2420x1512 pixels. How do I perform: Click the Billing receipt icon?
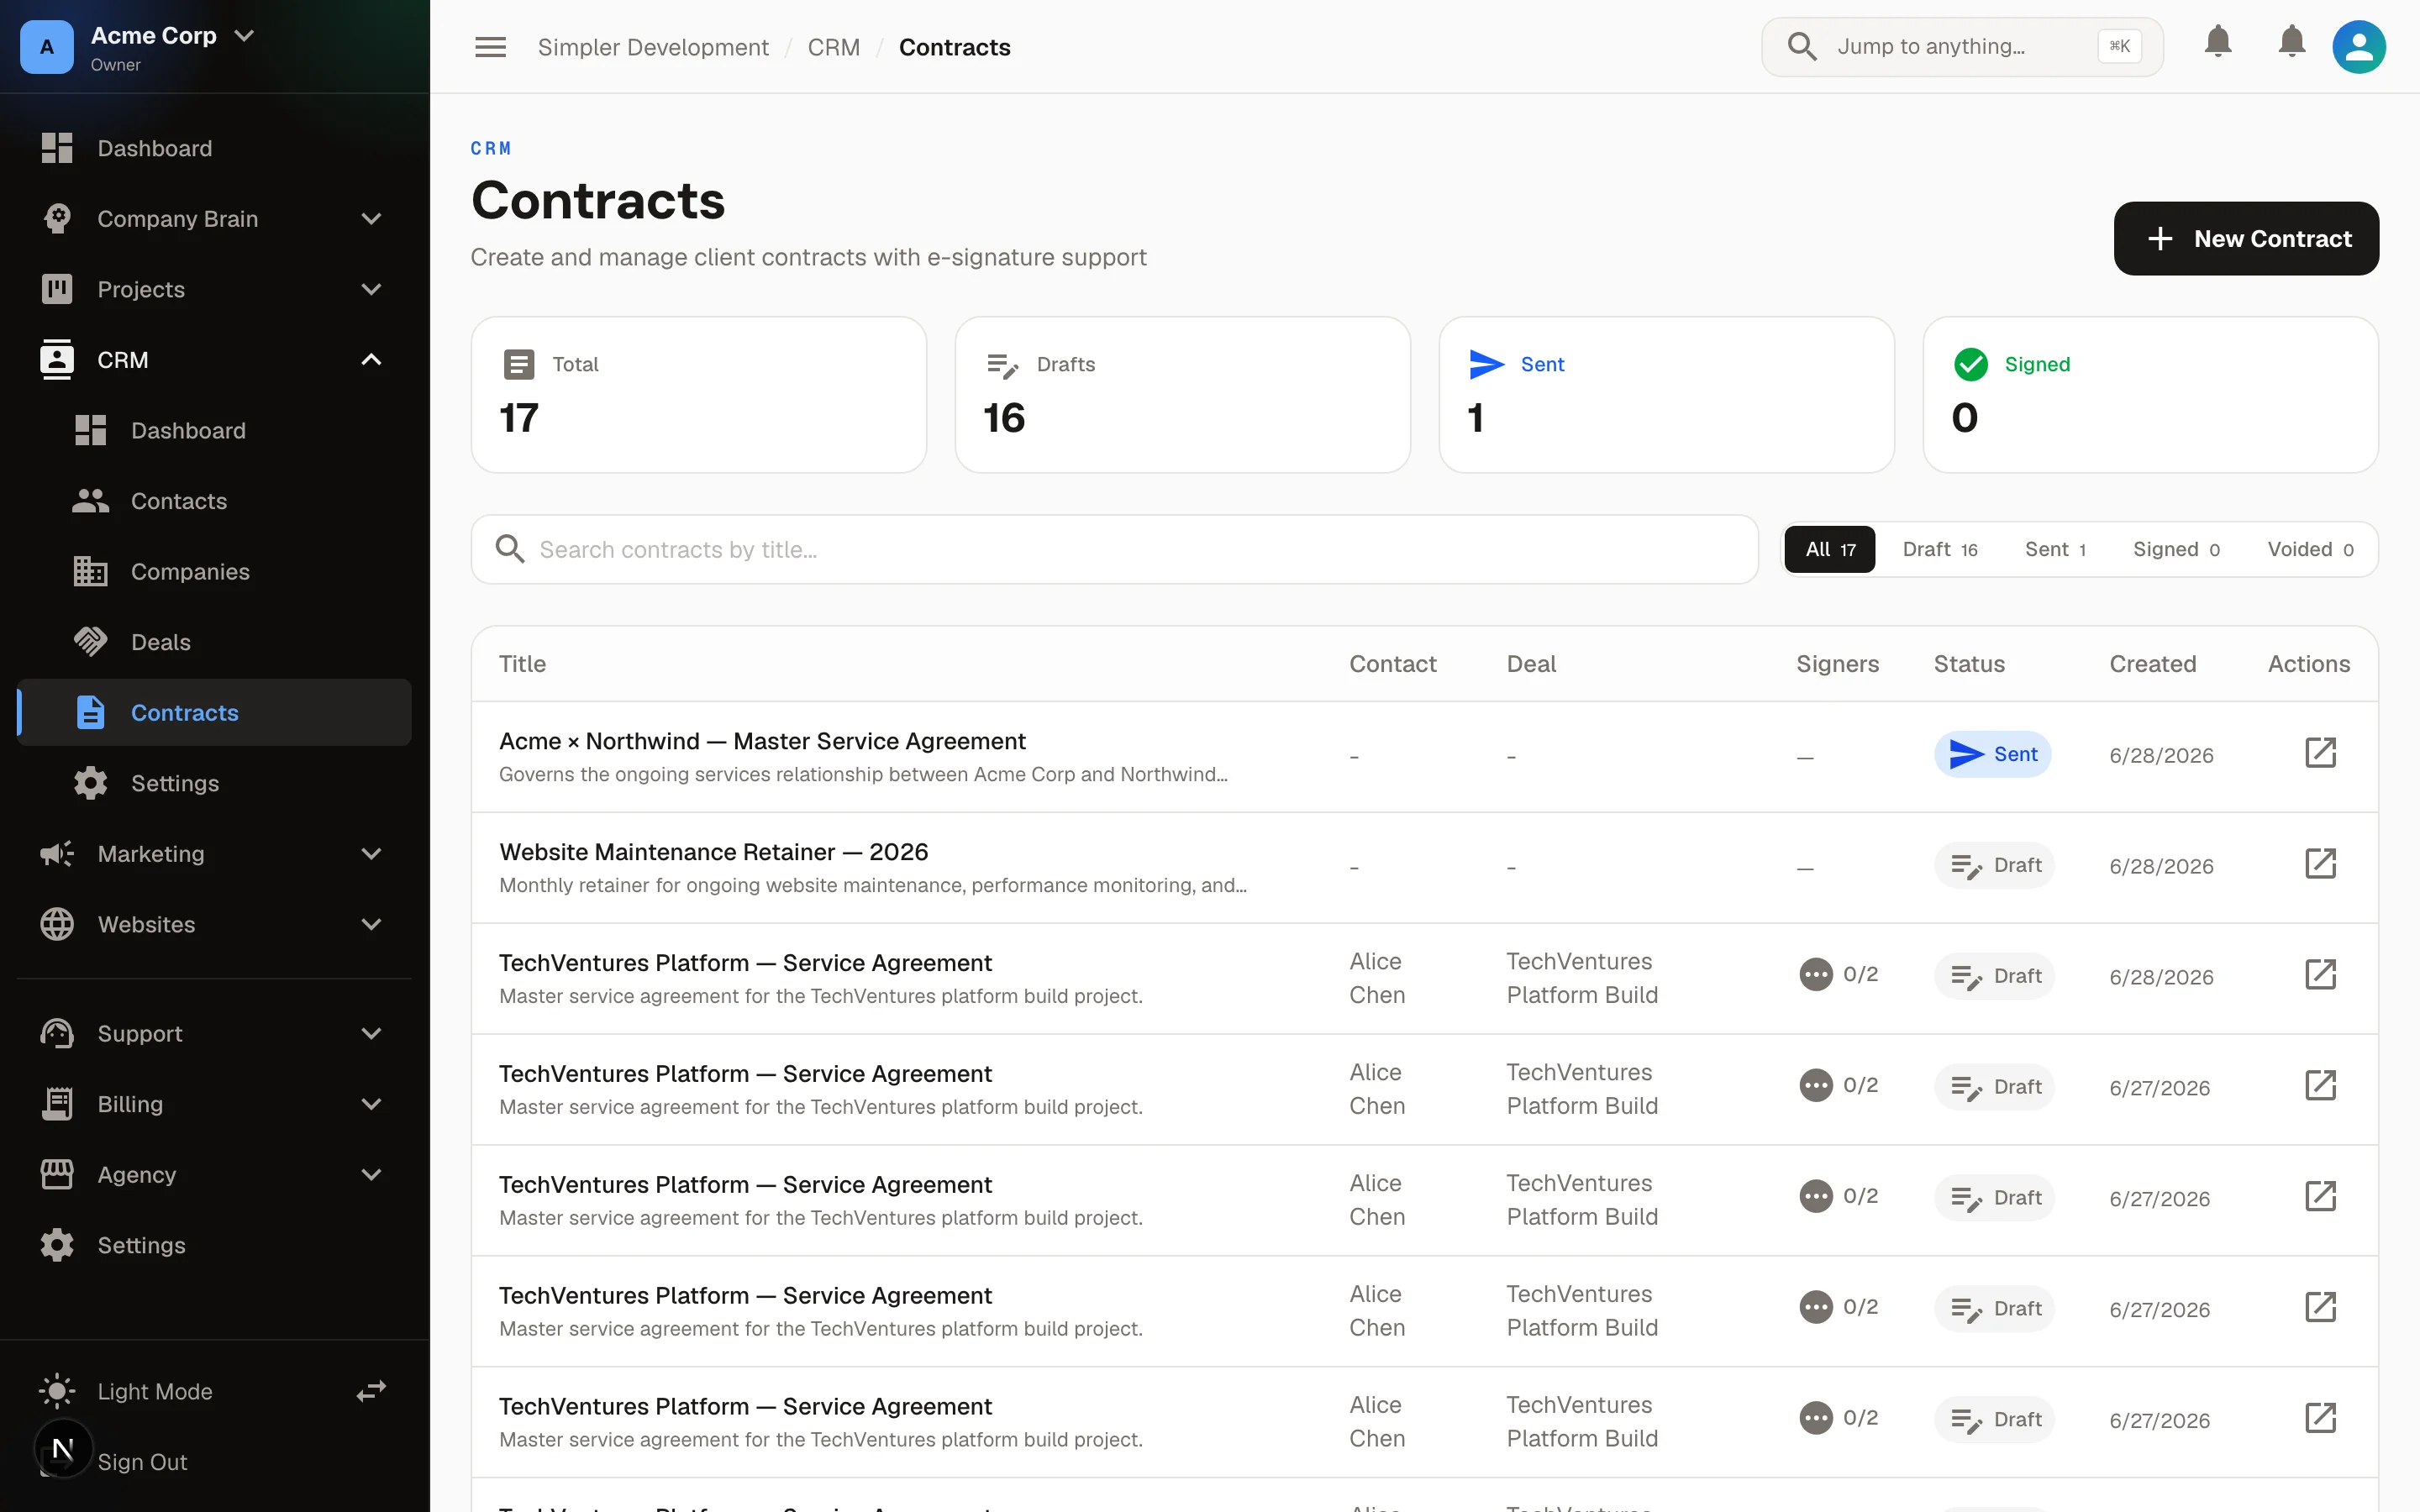57,1104
